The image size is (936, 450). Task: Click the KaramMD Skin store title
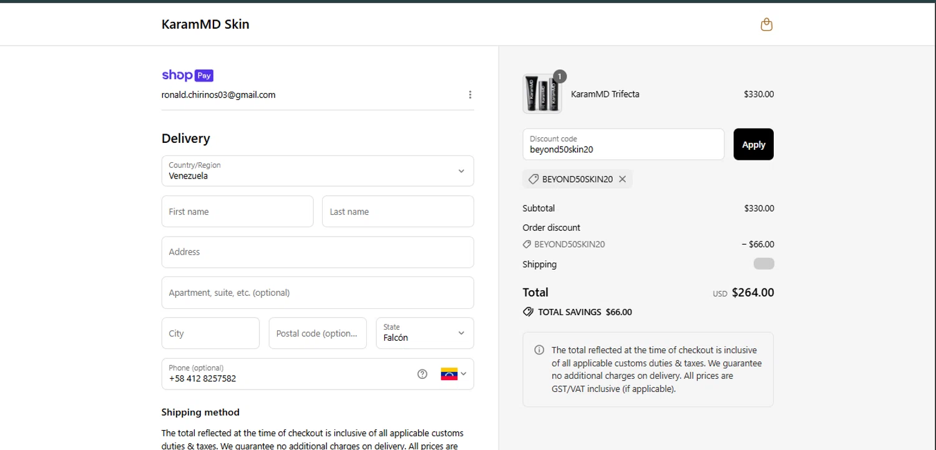(205, 24)
